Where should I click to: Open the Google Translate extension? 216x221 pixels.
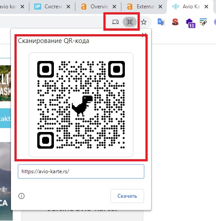(161, 22)
